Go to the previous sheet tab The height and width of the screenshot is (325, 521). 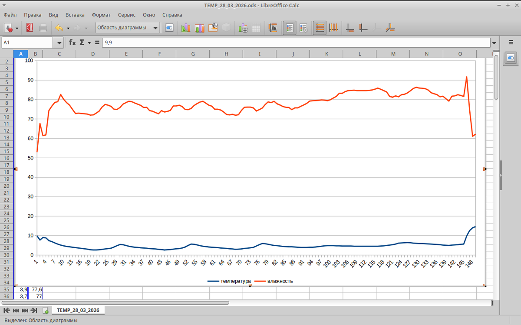point(16,310)
